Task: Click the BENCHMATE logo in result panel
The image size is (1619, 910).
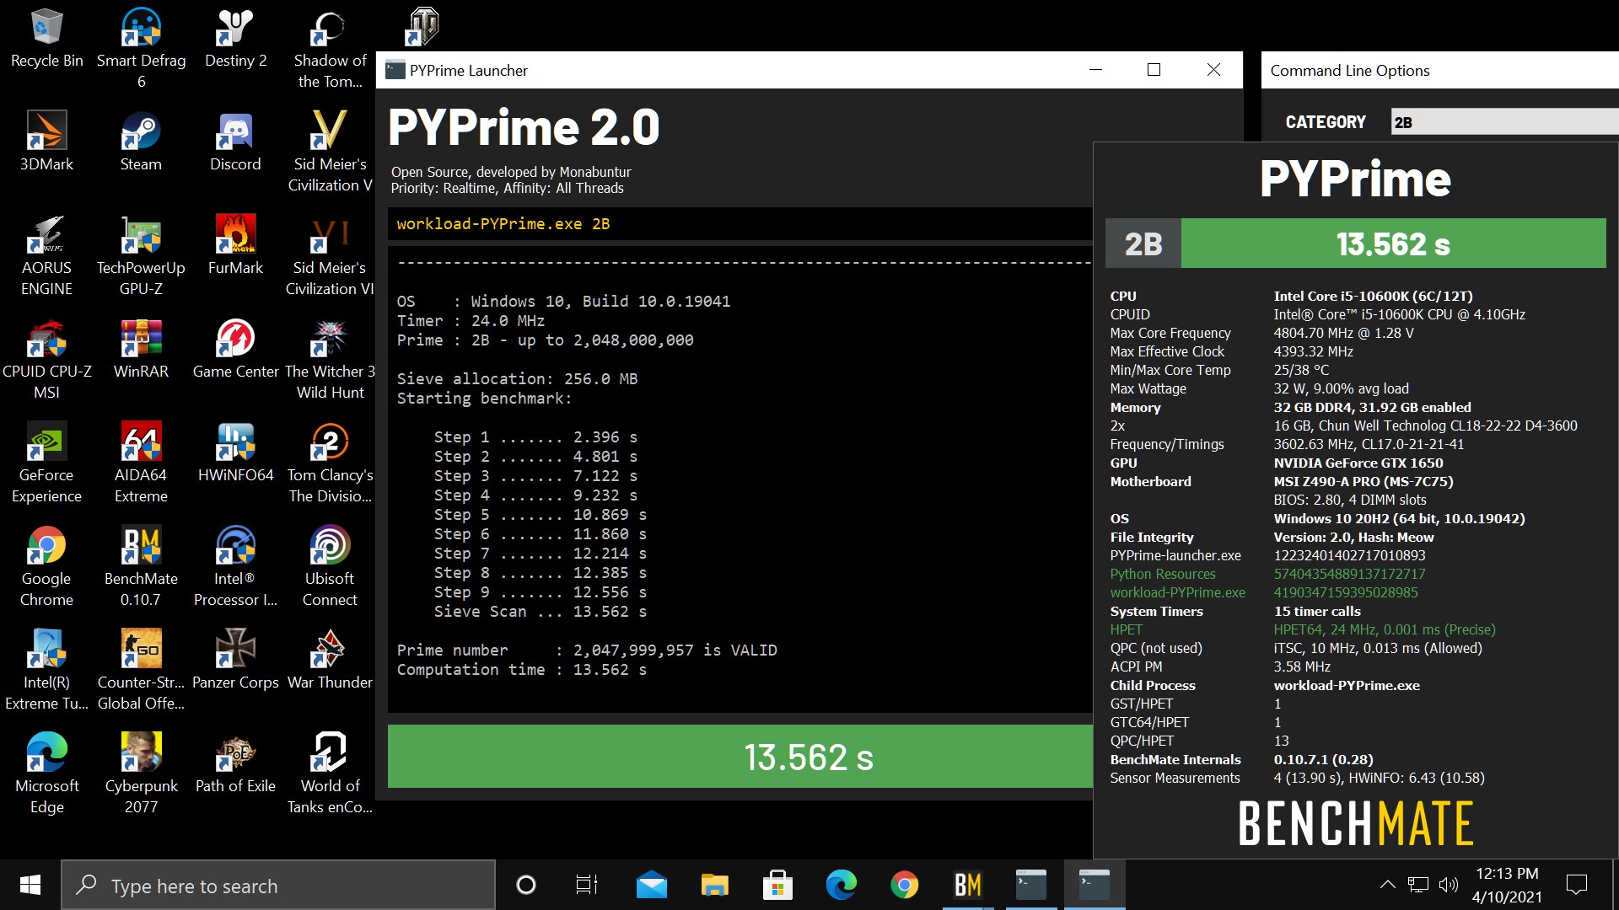Action: 1355,823
